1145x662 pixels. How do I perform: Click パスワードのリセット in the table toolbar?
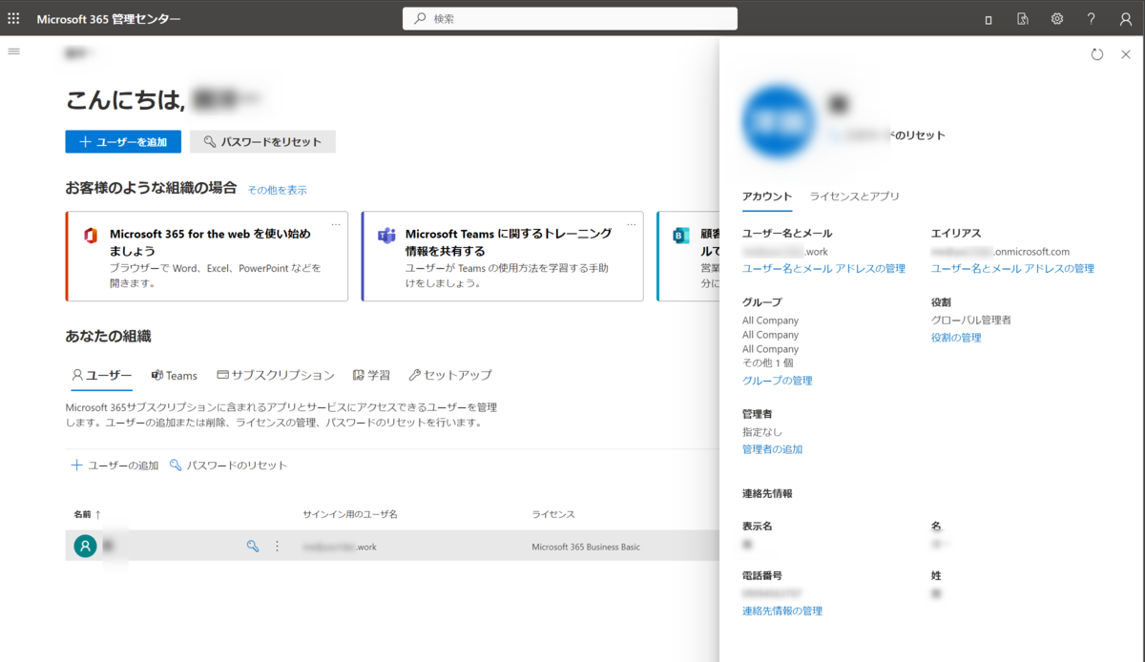point(228,465)
